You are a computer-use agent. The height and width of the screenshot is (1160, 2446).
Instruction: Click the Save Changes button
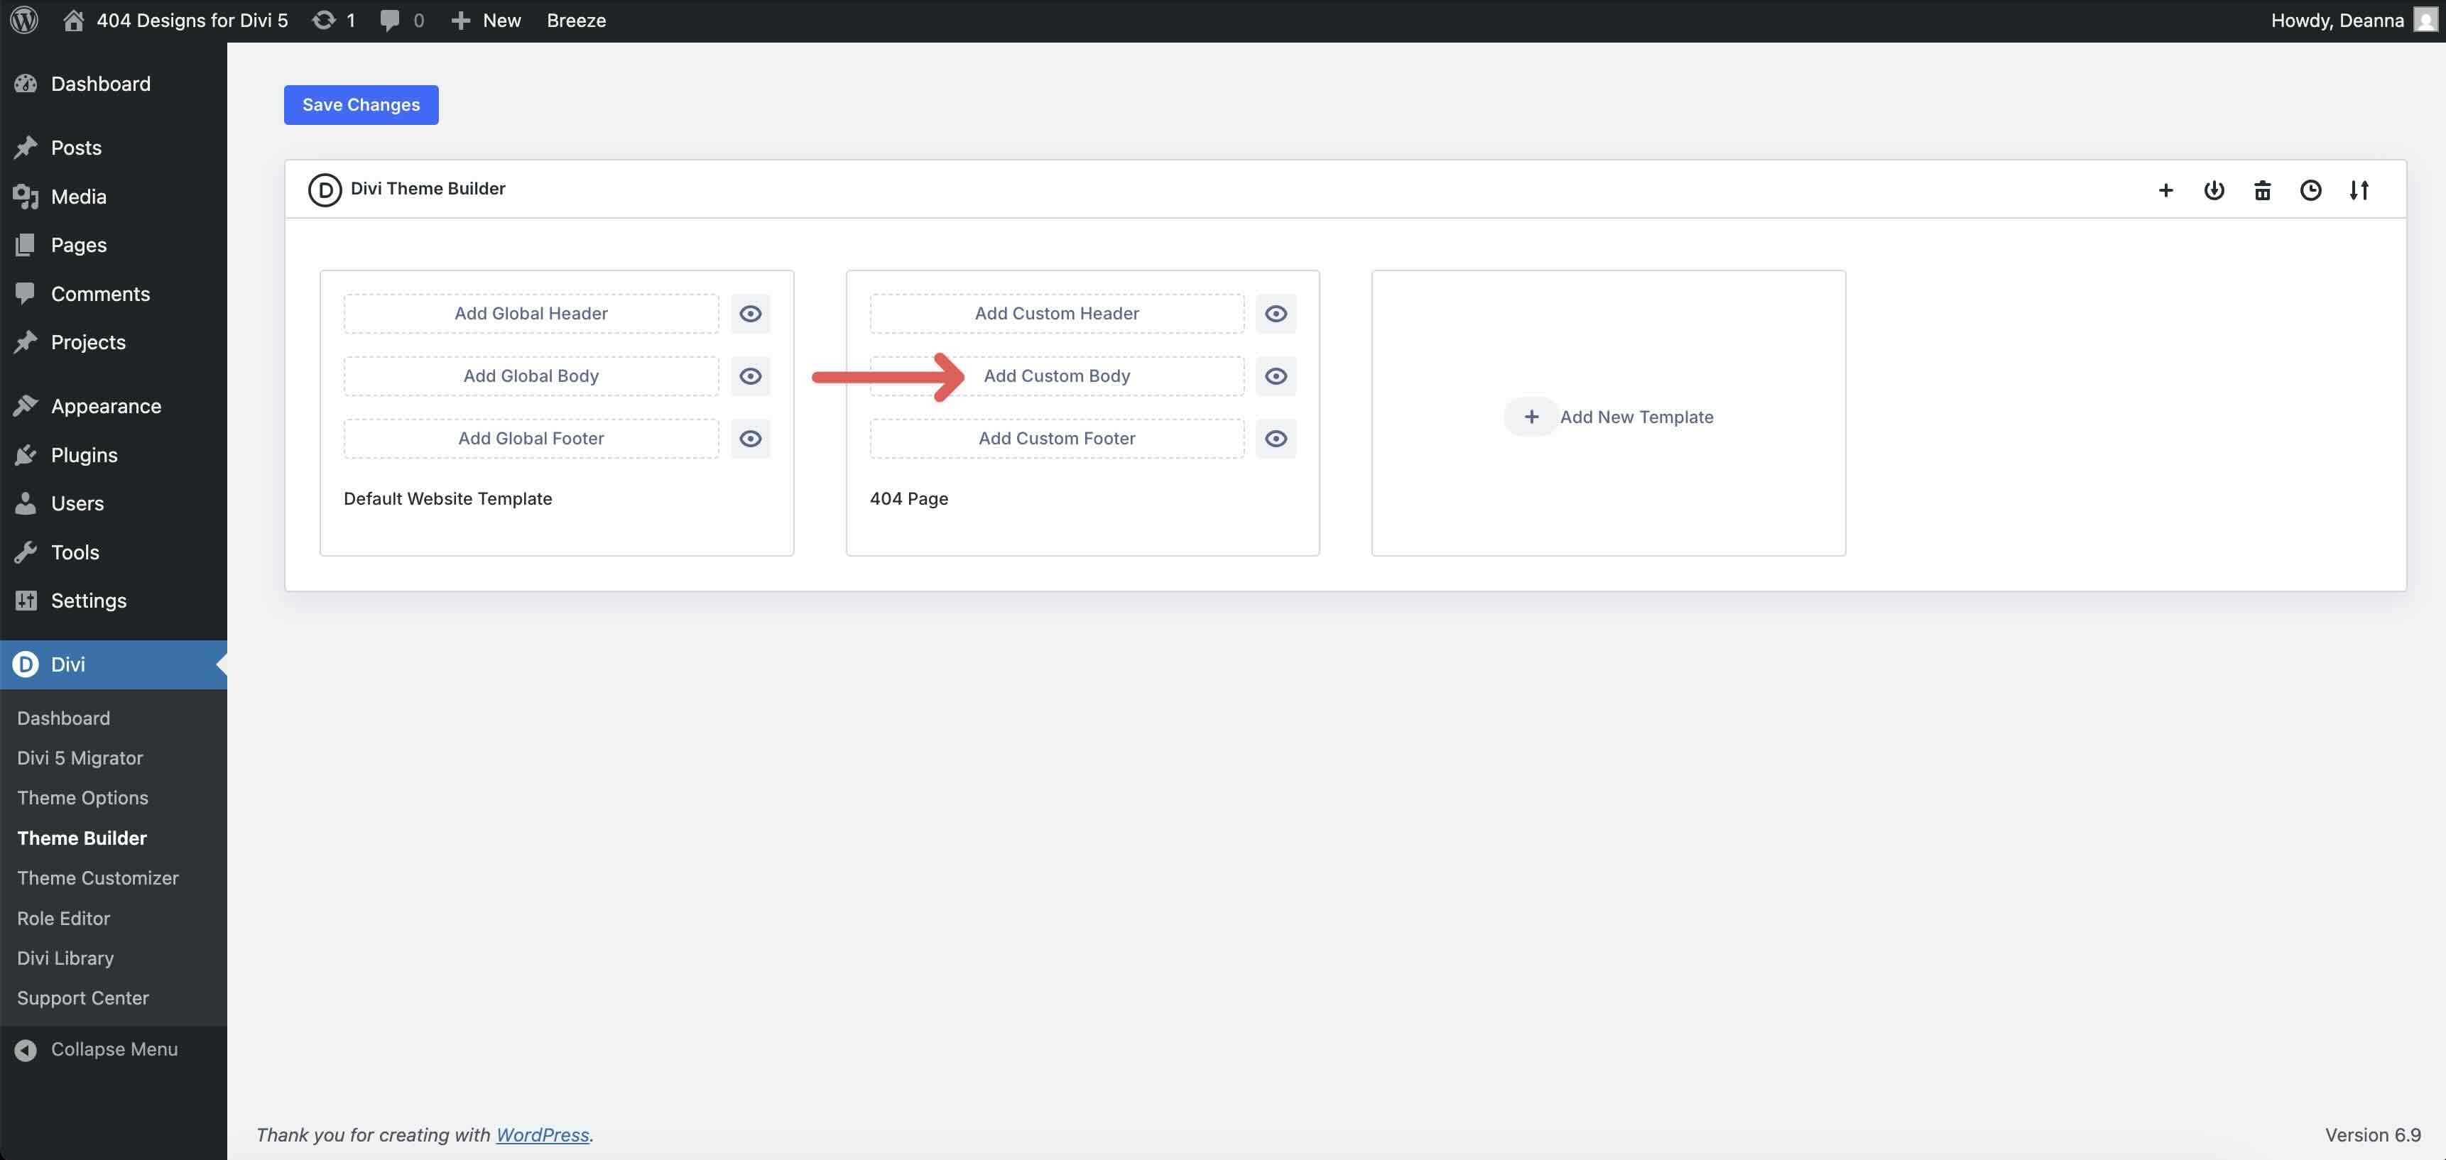pos(361,104)
